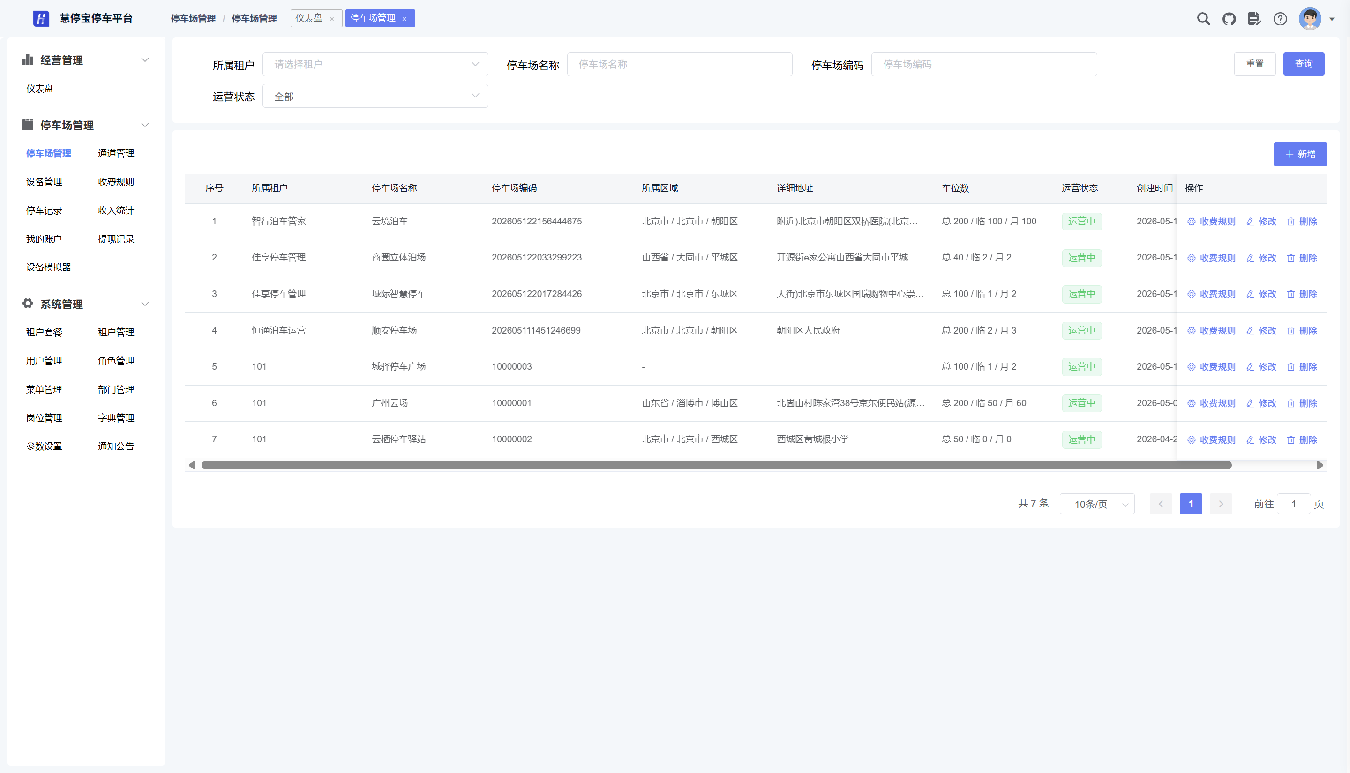
Task: Click the 新增 add button
Action: pyautogui.click(x=1299, y=154)
